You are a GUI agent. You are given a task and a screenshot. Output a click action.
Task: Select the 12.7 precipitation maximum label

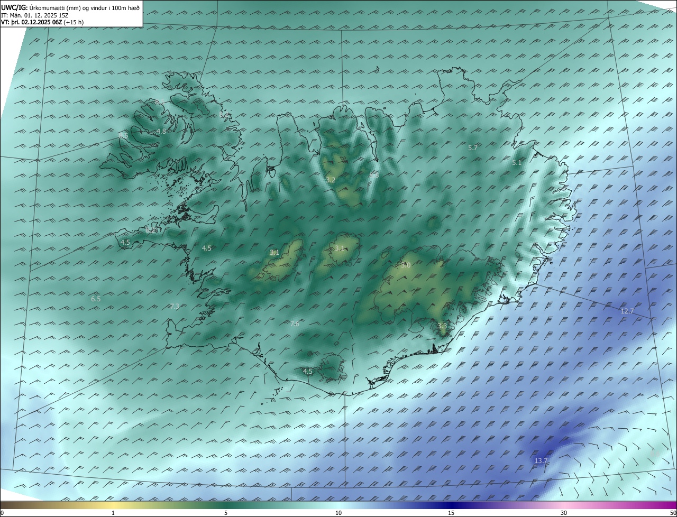[627, 311]
